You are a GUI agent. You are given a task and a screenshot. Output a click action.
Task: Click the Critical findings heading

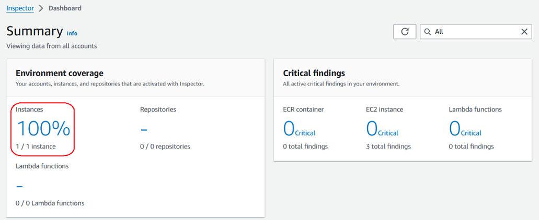point(314,74)
